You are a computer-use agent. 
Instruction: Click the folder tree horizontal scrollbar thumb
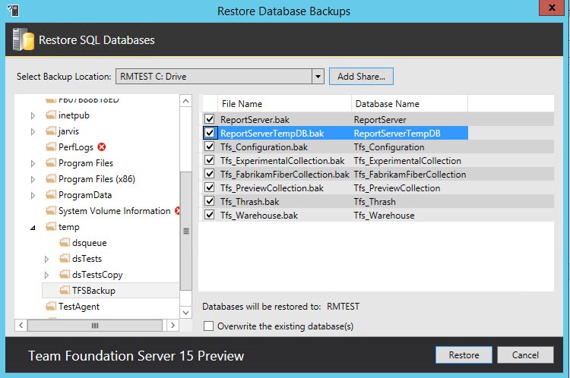(95, 326)
